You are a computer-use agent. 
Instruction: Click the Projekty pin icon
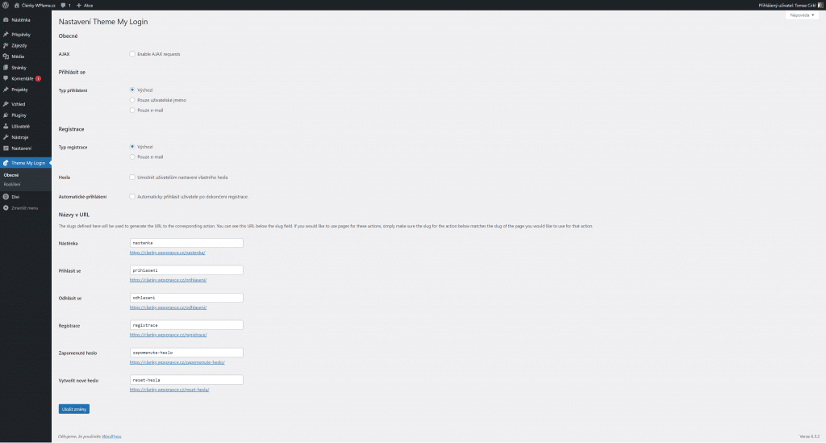pos(6,90)
